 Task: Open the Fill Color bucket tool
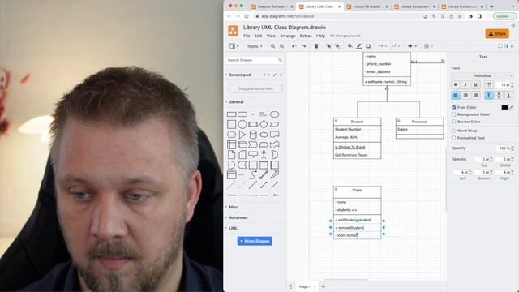click(350, 46)
